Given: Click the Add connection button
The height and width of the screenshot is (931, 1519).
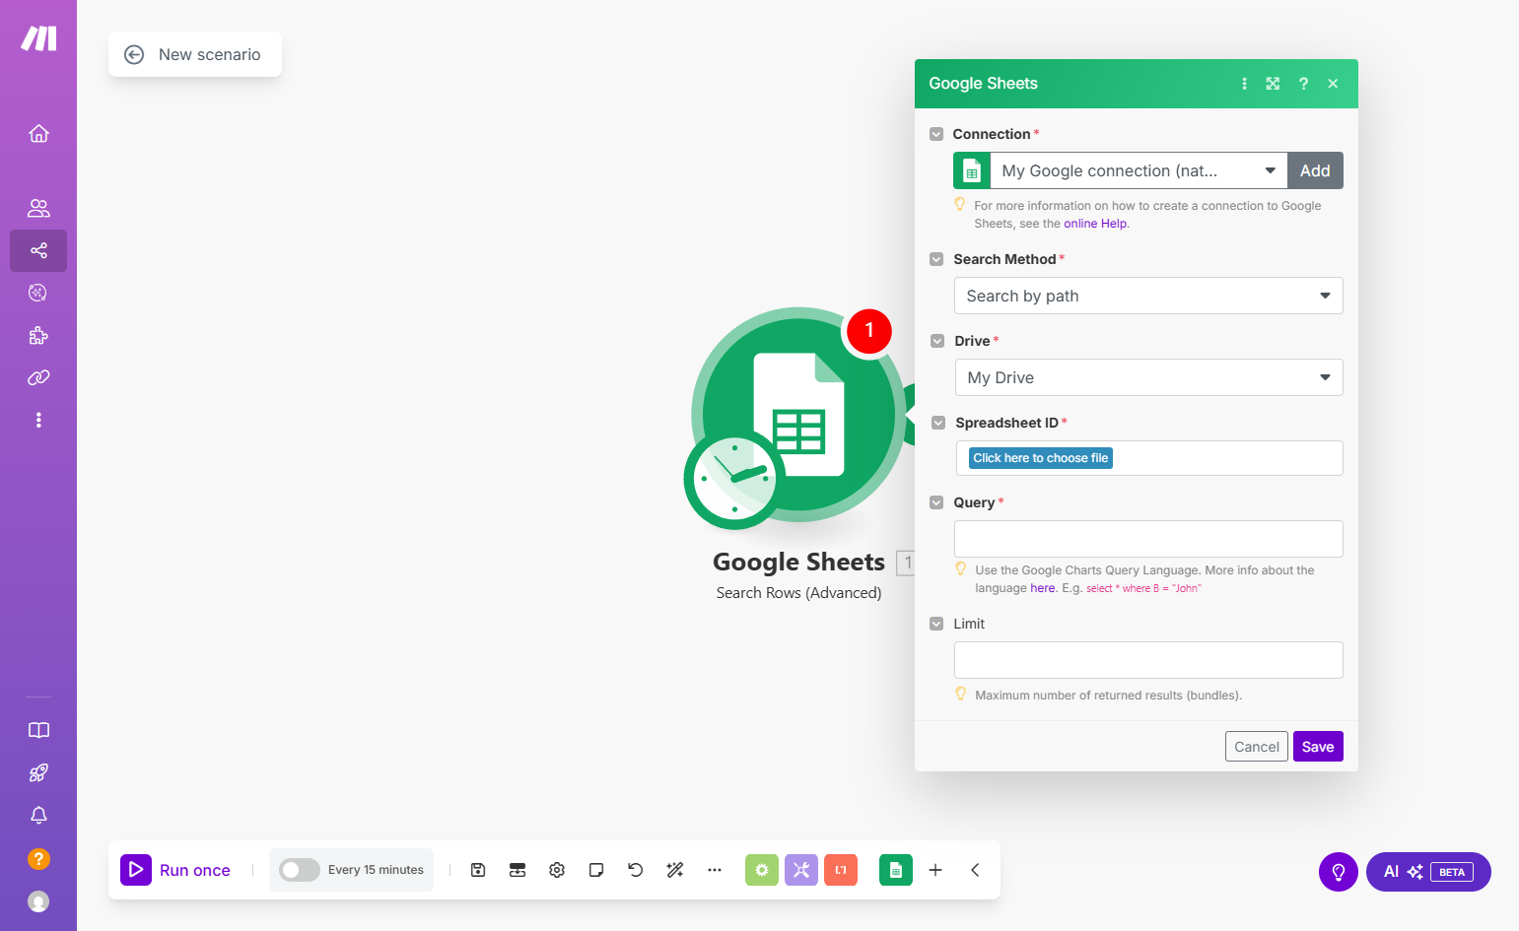Looking at the screenshot, I should click(1315, 170).
